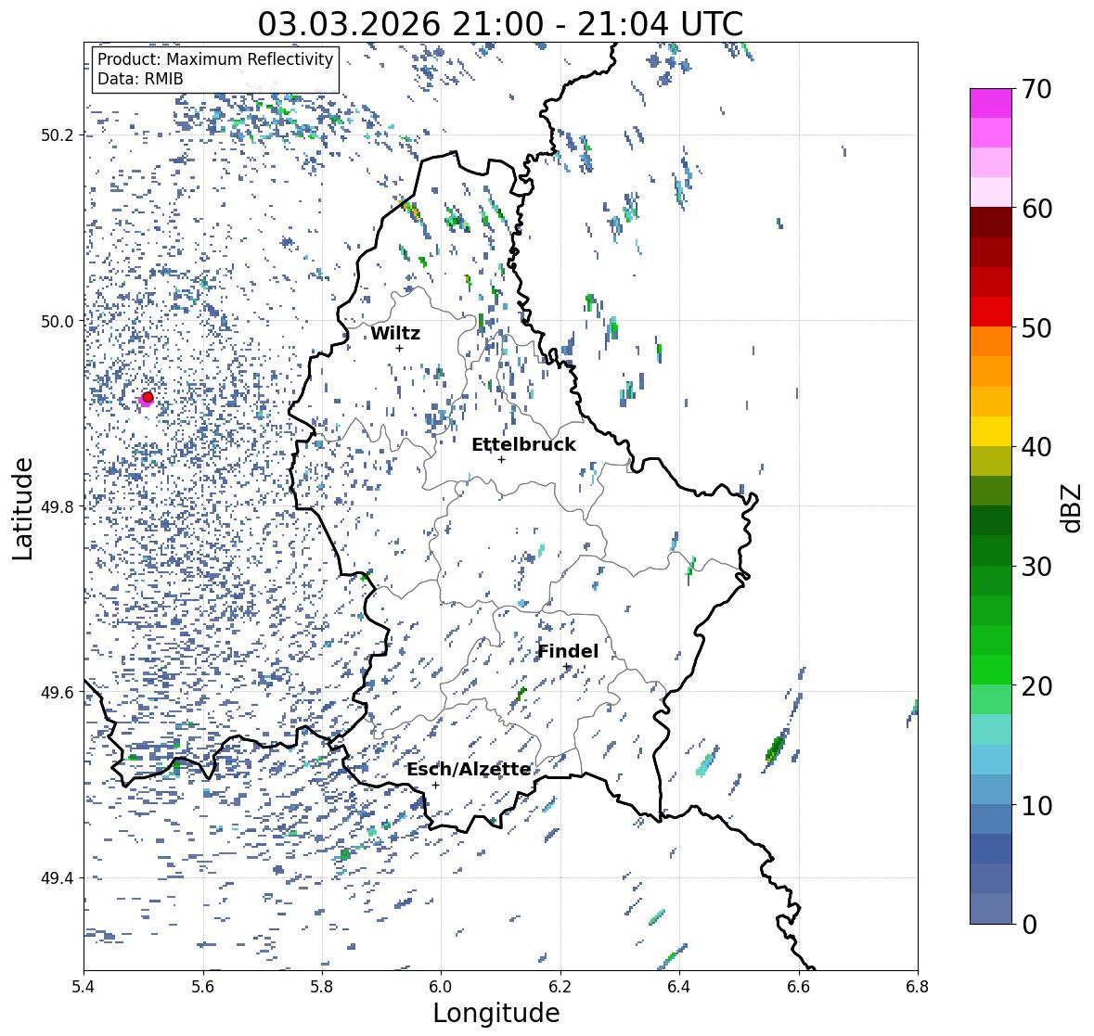Click the Esch/Alzette station cross marker
The image size is (1094, 1036).
tap(435, 785)
